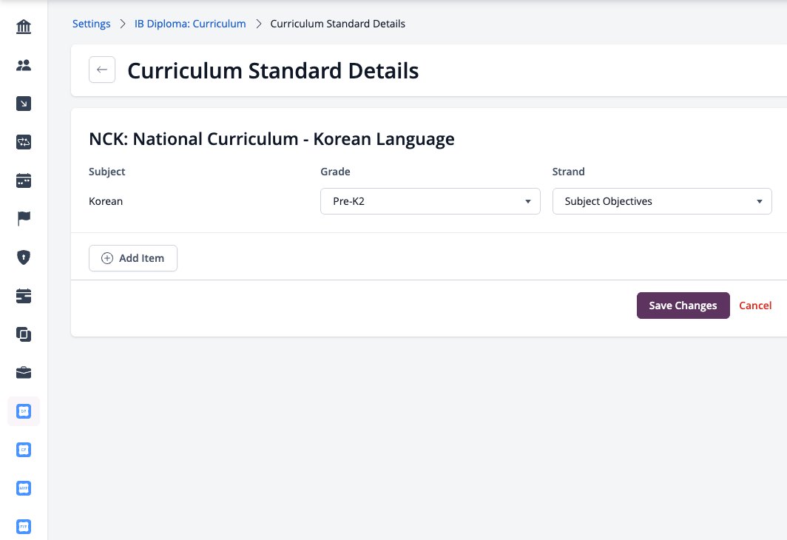Open the shield security sidebar icon
Image resolution: width=787 pixels, height=540 pixels.
[24, 257]
